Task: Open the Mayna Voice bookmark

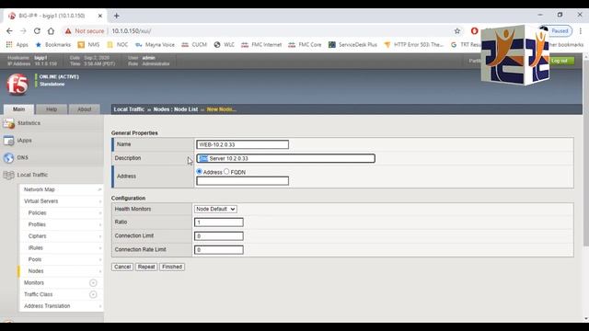Action: pos(155,45)
